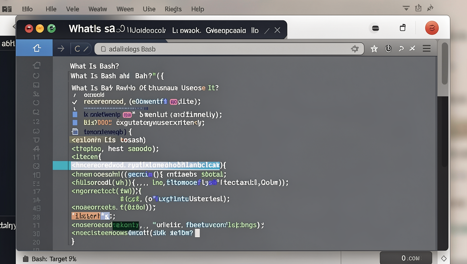The height and width of the screenshot is (264, 467).
Task: Click the diamond icon in the status bar
Action: [444, 258]
